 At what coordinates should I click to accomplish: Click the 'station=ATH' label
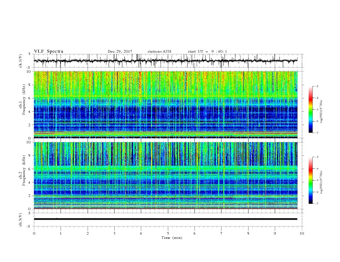tap(159, 51)
